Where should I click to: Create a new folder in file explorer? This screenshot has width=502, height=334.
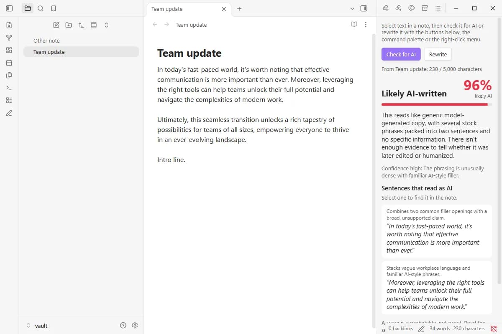click(x=69, y=25)
